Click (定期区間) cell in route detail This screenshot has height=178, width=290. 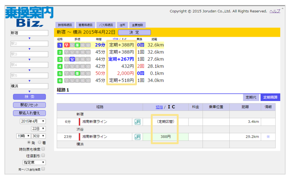point(166,122)
